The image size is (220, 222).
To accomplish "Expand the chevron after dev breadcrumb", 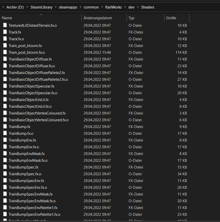I will pyautogui.click(x=138, y=7).
